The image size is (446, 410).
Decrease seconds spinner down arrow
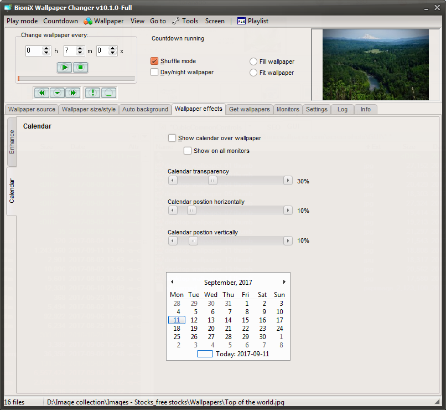click(x=113, y=53)
